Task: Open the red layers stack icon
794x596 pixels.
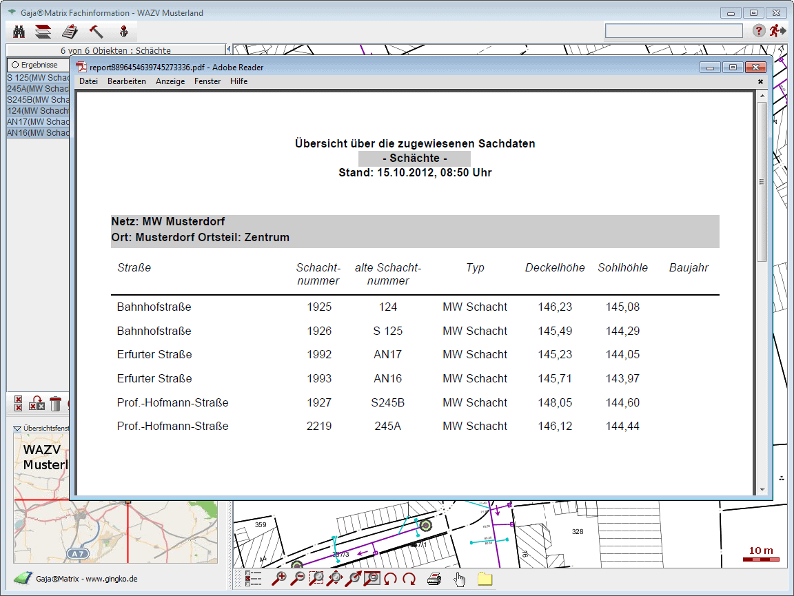Action: [43, 31]
